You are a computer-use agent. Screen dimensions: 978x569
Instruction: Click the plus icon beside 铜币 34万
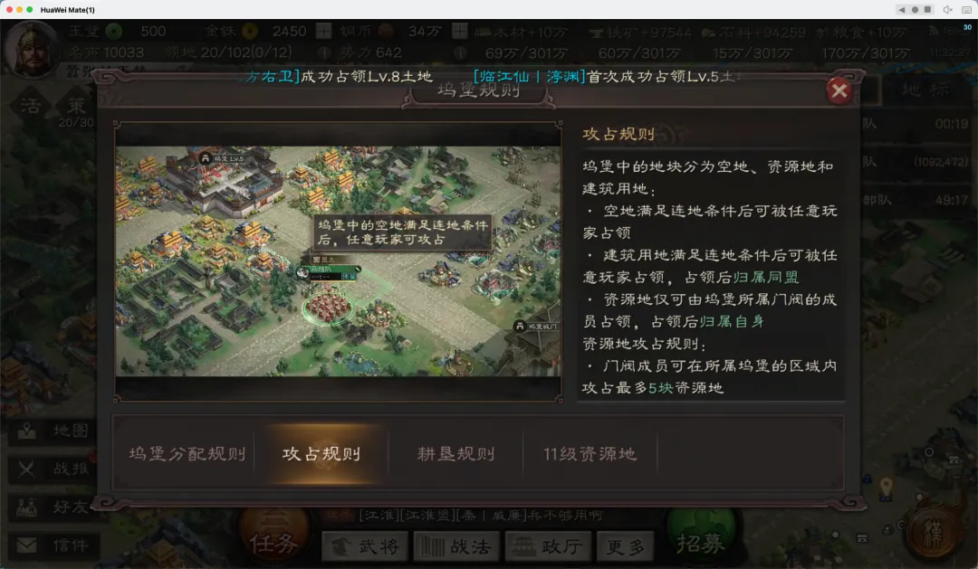tap(460, 31)
